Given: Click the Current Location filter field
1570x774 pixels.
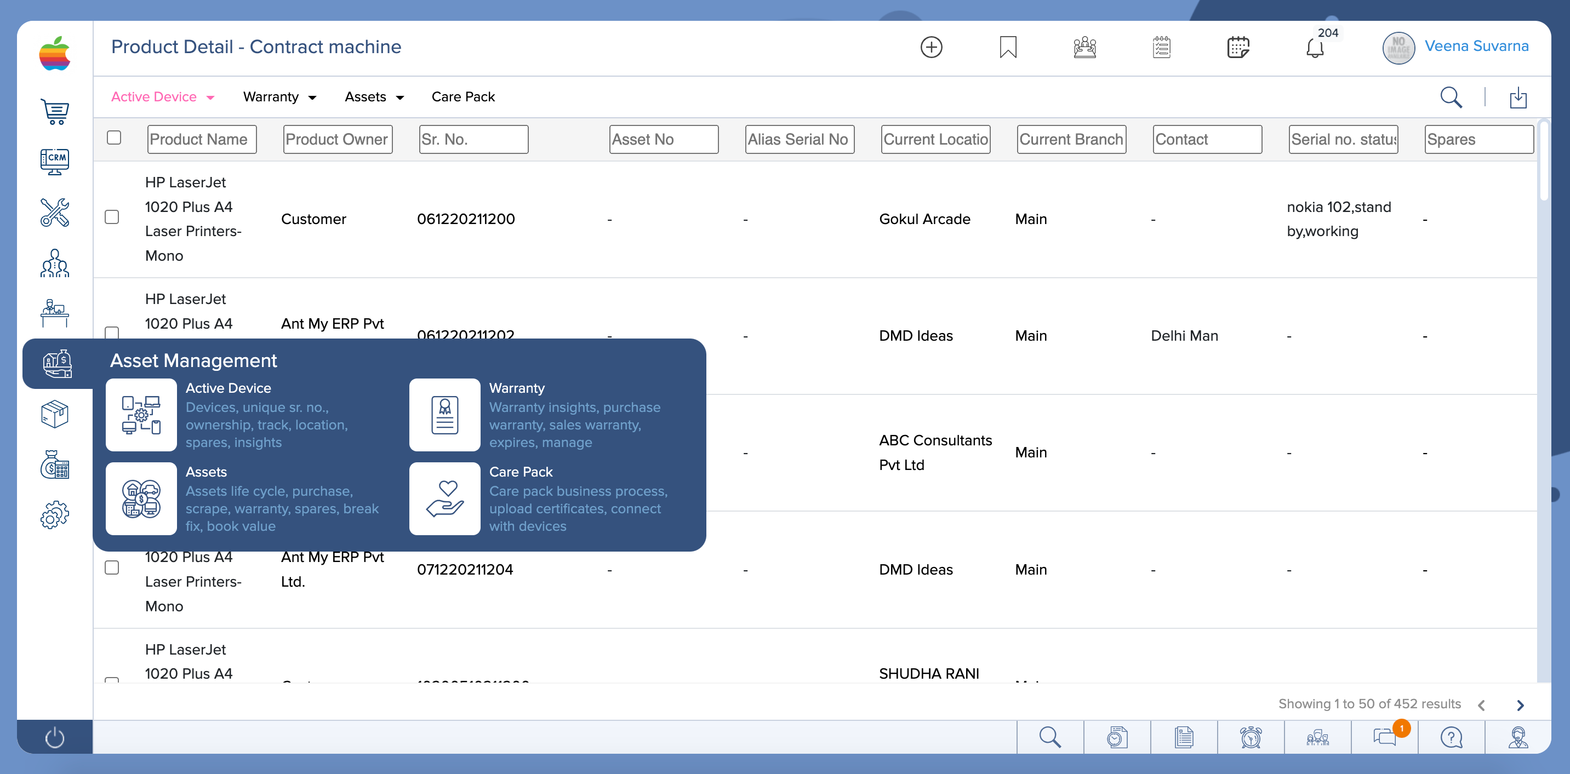Looking at the screenshot, I should [x=935, y=139].
